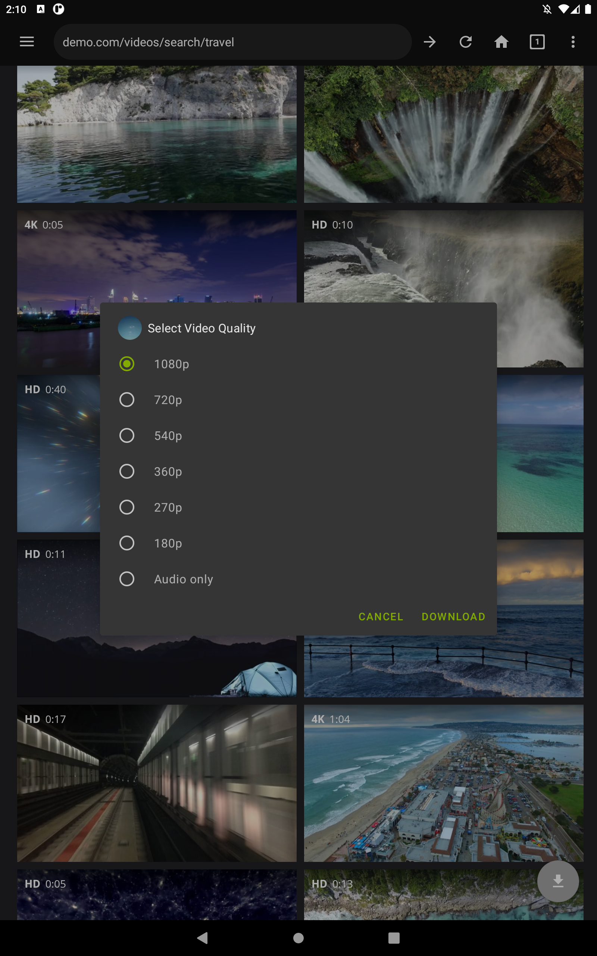Tap the Android home circle button
Viewport: 597px width, 956px height.
pyautogui.click(x=298, y=937)
